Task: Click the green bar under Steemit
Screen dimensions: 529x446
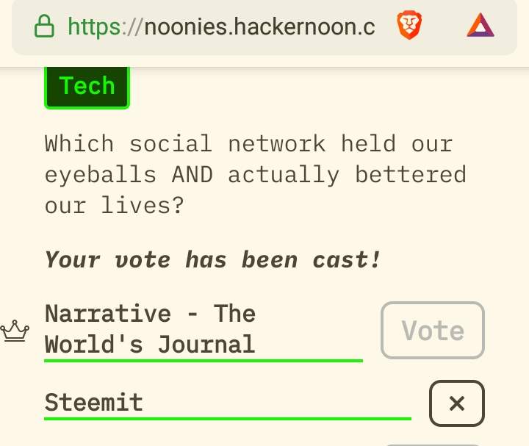Action: 228,418
